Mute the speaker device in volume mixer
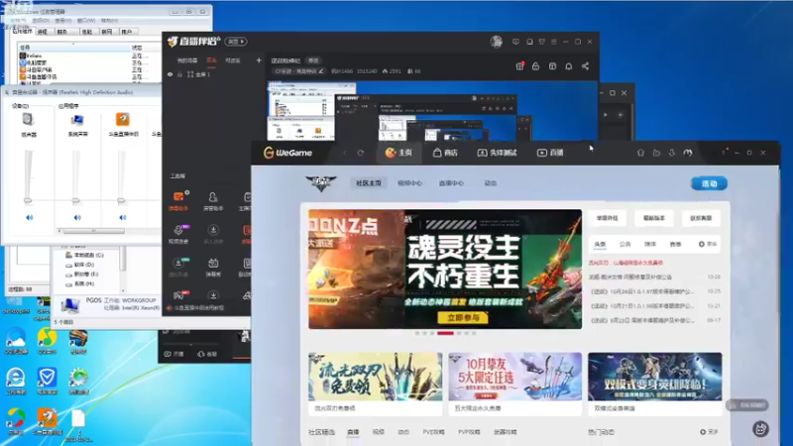The width and height of the screenshot is (793, 446). click(30, 217)
